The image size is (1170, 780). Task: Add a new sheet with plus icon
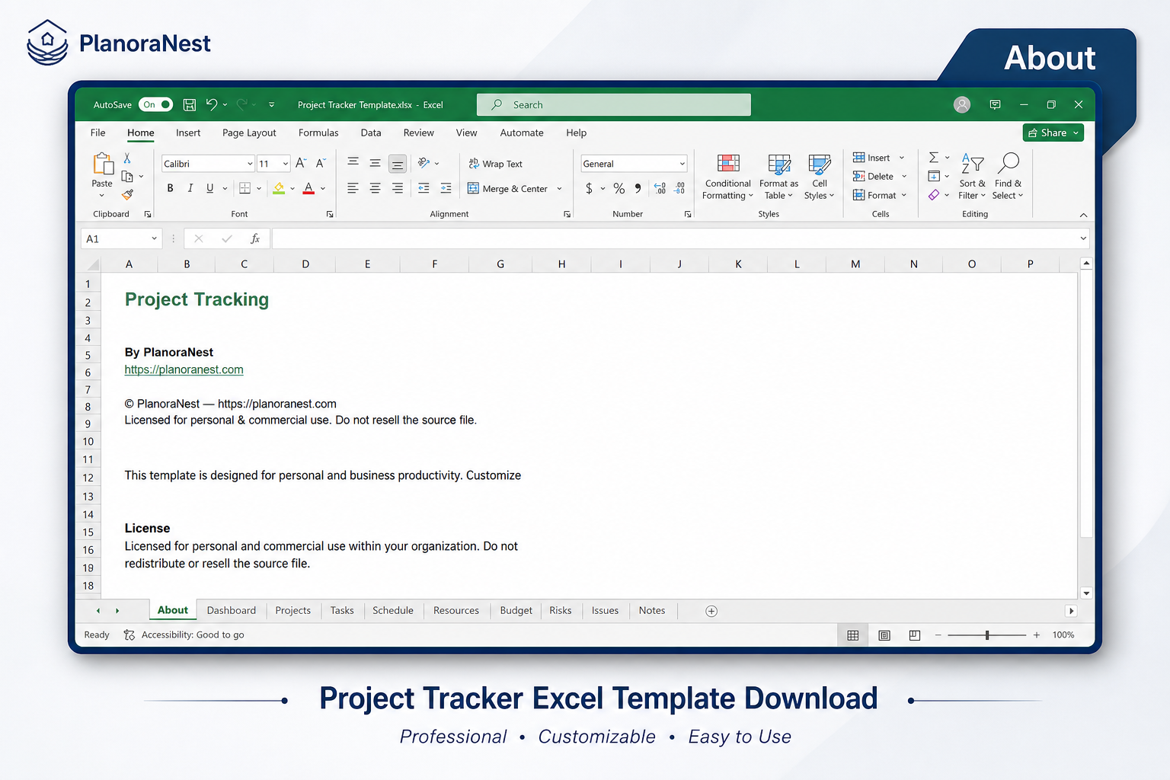(711, 611)
